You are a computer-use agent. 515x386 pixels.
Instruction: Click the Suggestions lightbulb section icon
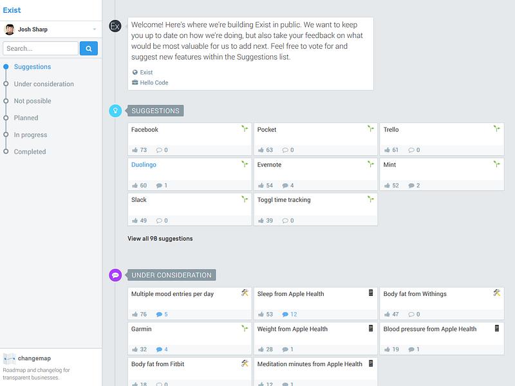(115, 111)
